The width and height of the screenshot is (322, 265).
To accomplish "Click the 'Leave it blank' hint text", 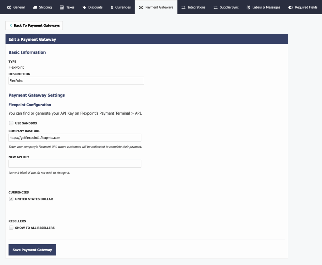I will click(x=39, y=173).
